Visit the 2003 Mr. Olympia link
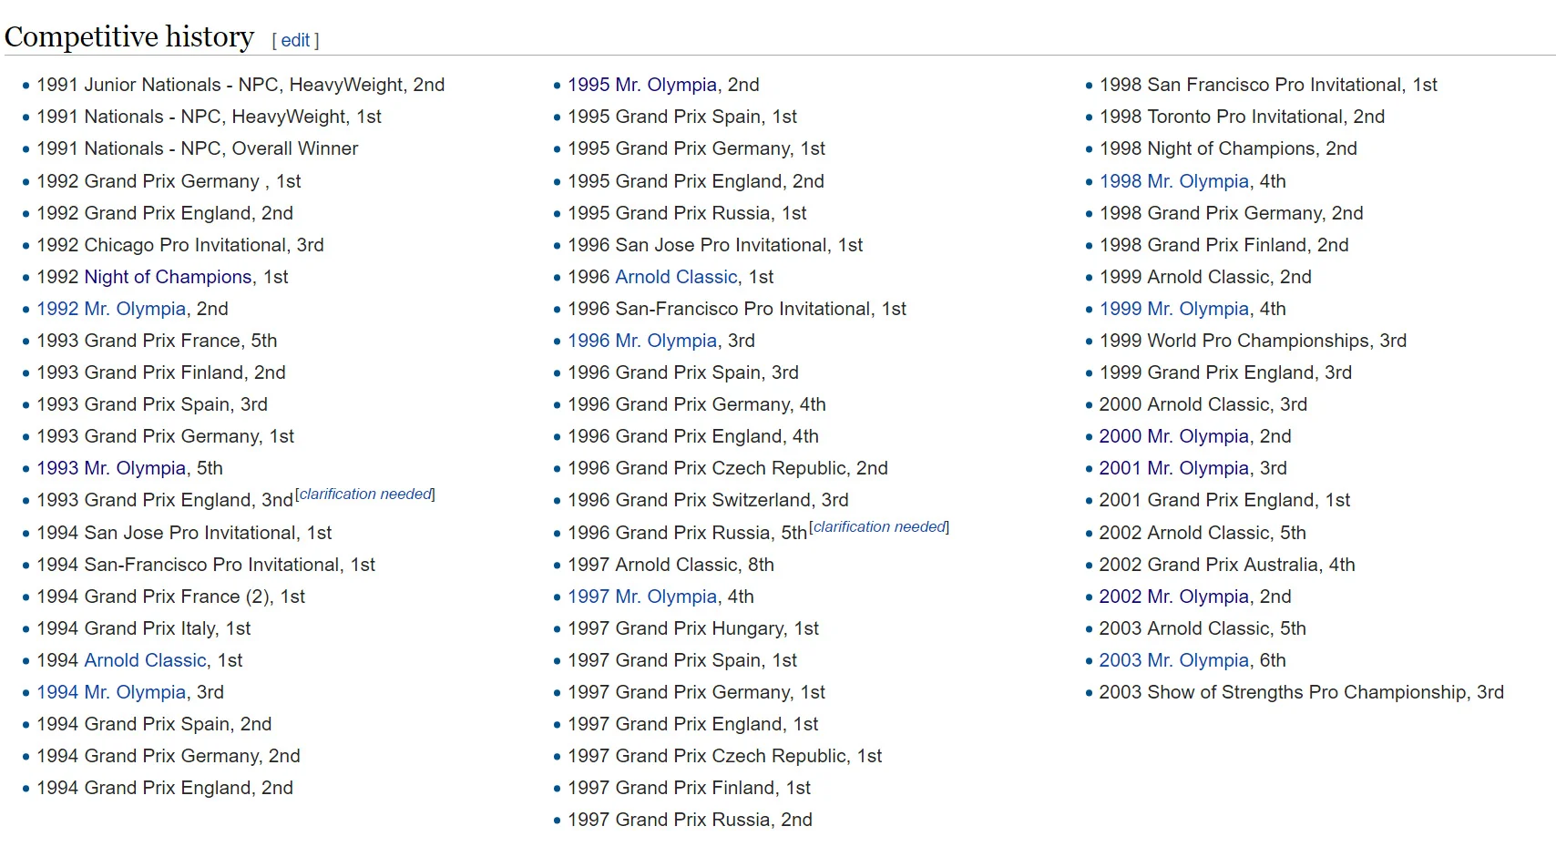 1173,660
